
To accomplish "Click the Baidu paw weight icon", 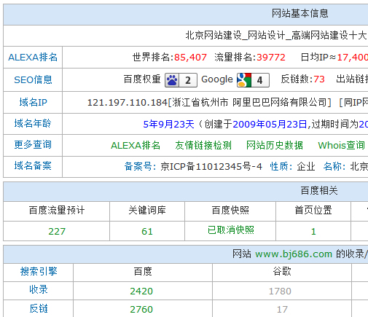I will [x=181, y=80].
